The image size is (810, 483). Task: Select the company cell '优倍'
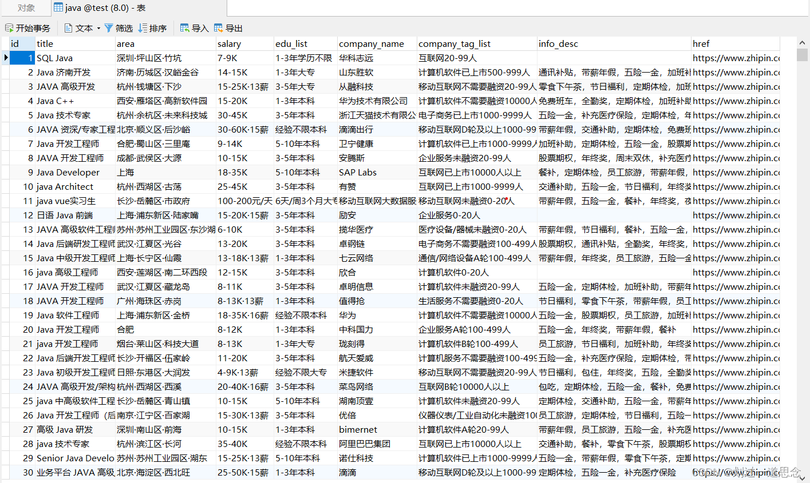coord(377,415)
